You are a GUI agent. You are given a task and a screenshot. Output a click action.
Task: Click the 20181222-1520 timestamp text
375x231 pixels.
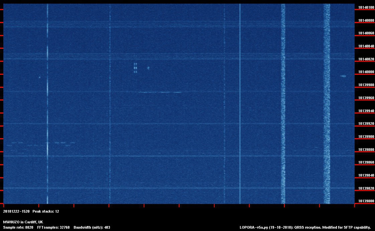point(16,211)
